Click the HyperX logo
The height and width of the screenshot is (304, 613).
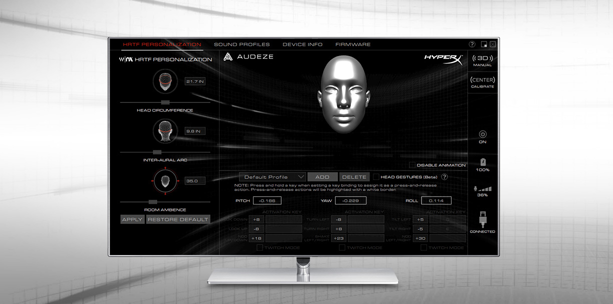(443, 59)
